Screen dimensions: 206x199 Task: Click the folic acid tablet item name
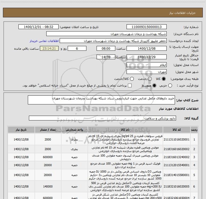tap(125, 165)
